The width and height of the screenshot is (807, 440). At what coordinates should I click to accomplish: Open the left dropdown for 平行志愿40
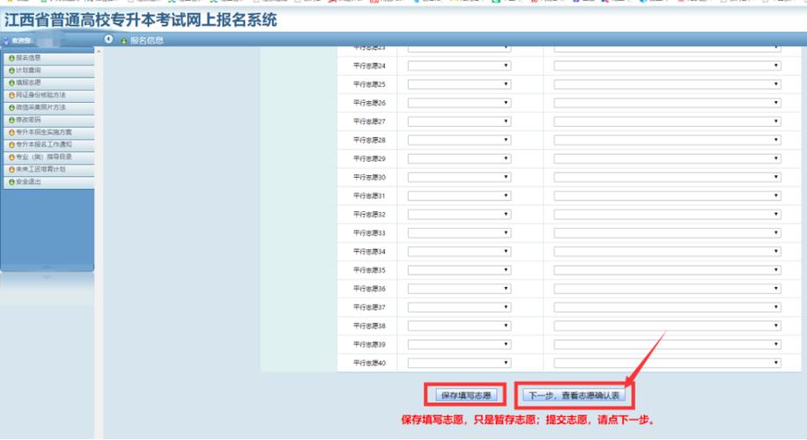point(459,363)
